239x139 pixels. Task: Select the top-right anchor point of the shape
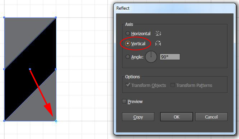tap(56, 18)
